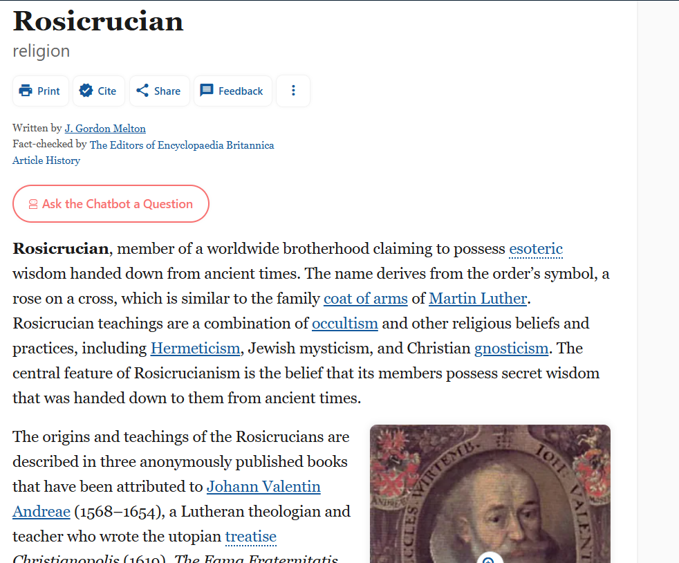Screen dimensions: 679x563
Task: Click the Feedback speech bubble icon
Action: tap(207, 91)
